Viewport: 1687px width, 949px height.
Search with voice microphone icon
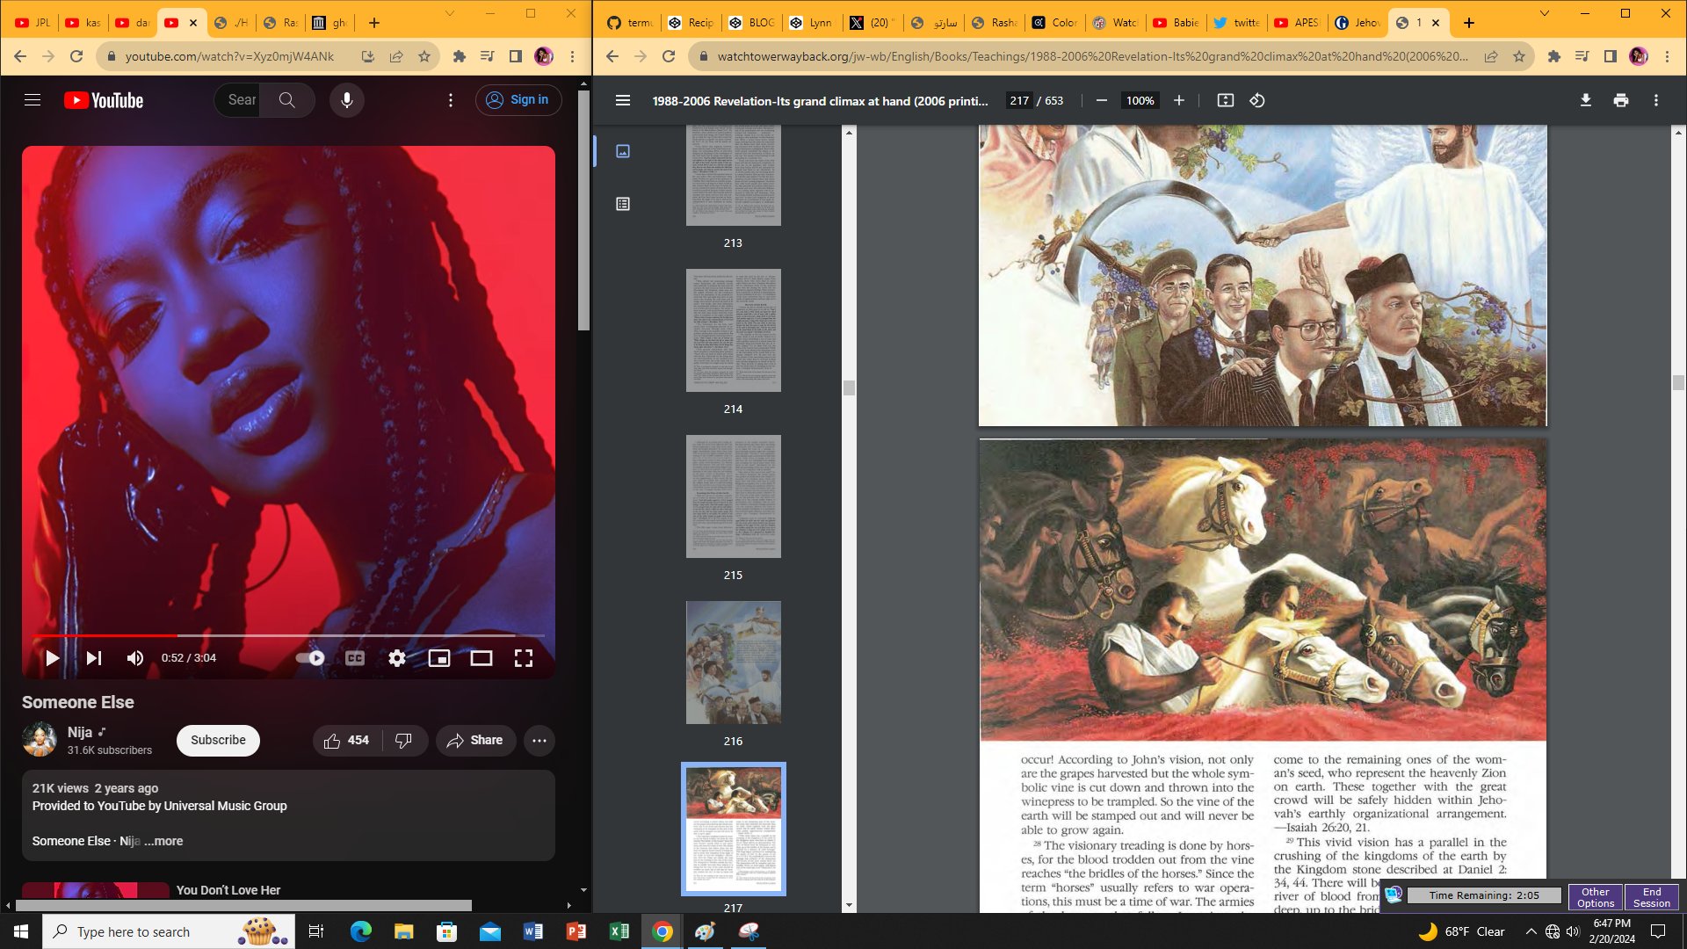pyautogui.click(x=347, y=100)
